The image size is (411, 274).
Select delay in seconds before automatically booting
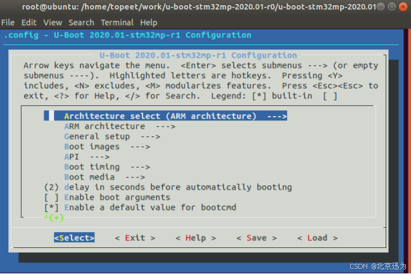point(168,187)
